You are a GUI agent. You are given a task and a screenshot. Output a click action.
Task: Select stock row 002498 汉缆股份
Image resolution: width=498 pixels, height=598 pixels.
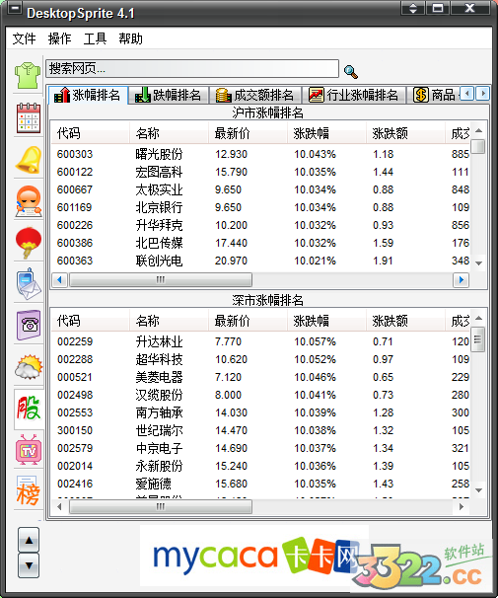point(261,395)
